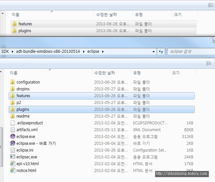The image size is (215, 182).
Task: Click the XML Document type cell
Action: 147,130
